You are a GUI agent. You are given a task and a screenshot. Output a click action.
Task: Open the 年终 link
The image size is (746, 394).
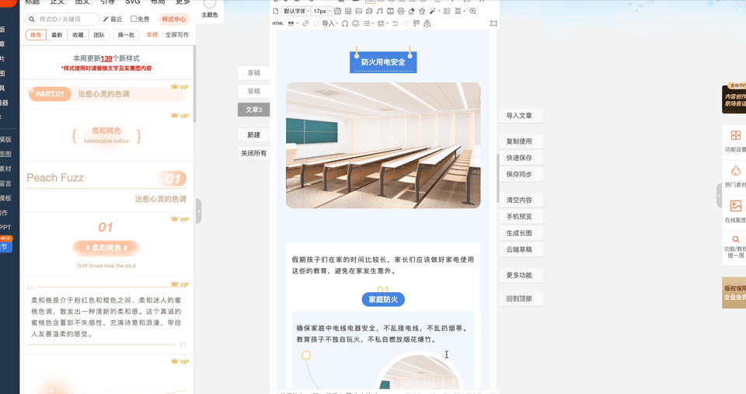point(152,35)
